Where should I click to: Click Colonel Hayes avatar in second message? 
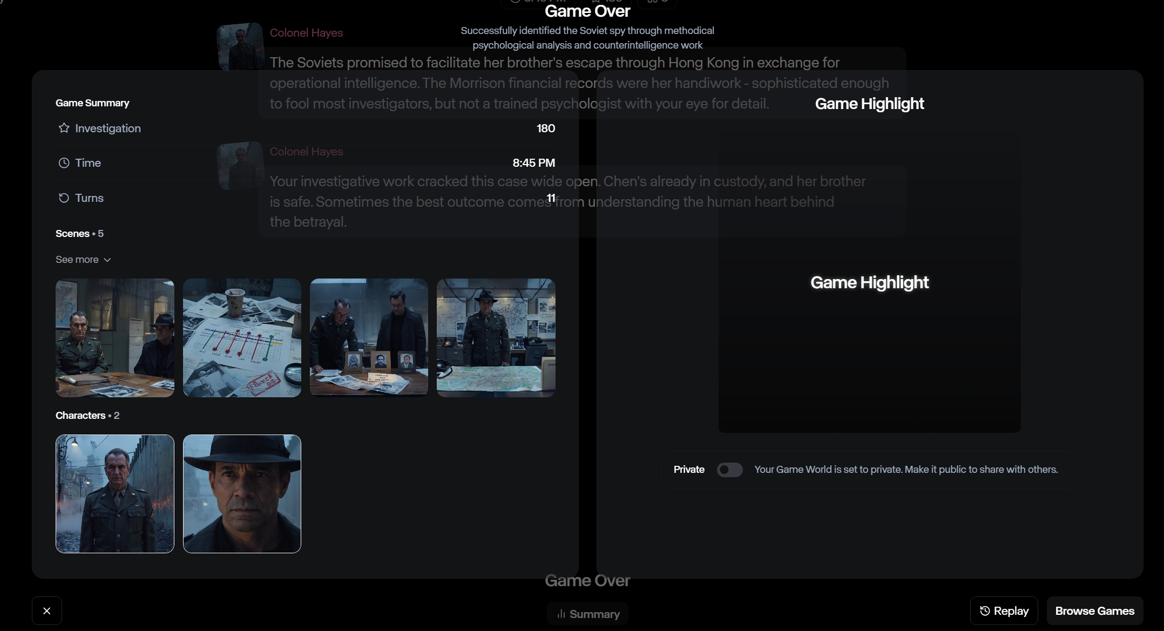[x=240, y=165]
